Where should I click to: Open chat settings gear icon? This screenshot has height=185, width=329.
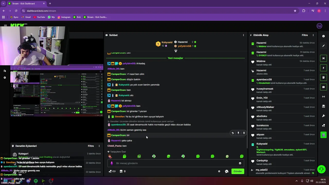pos(219,171)
